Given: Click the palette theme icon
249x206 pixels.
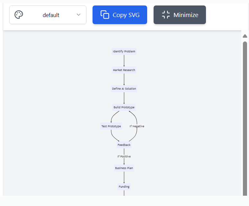Looking at the screenshot, I should (x=19, y=15).
